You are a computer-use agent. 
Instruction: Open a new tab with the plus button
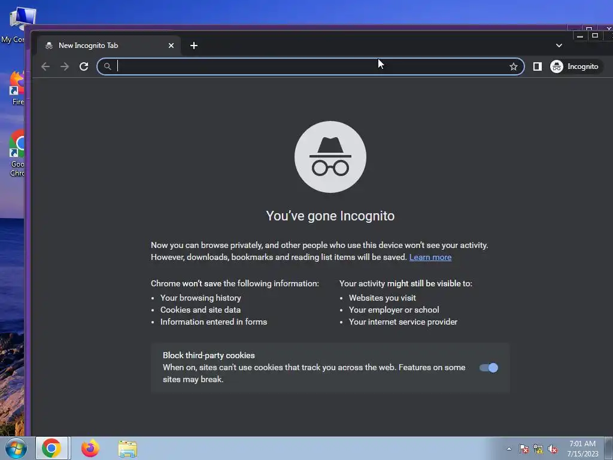(194, 46)
